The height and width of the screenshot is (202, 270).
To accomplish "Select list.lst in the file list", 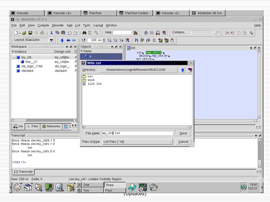I will [92, 84].
